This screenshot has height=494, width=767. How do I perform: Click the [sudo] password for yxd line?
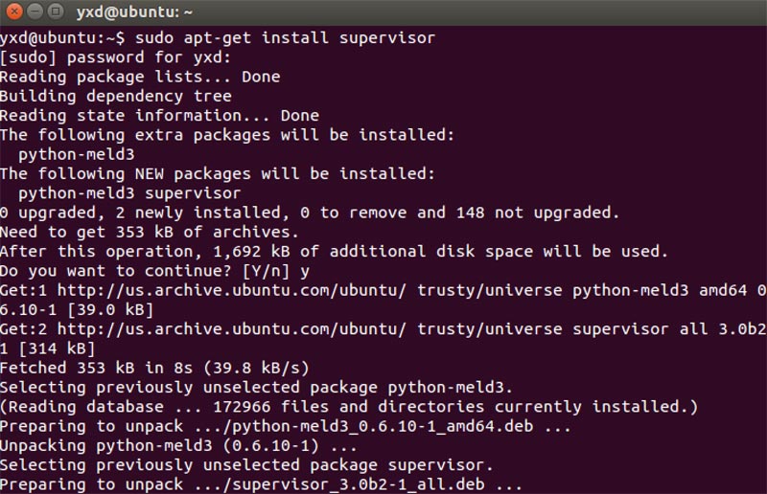115,57
